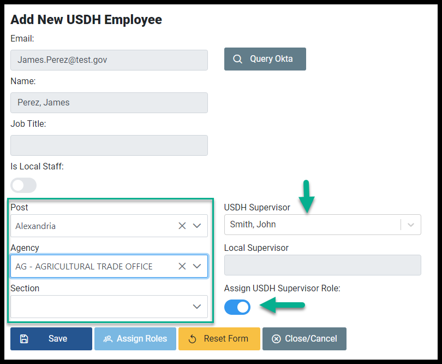
Task: Expand USDH Supervisor dropdown arrow
Action: tap(411, 225)
